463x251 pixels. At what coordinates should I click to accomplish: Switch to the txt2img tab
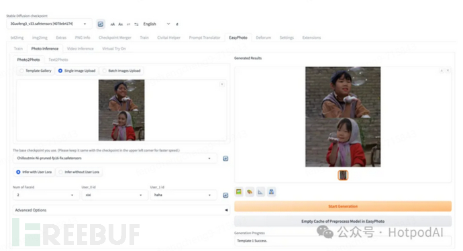click(x=17, y=38)
